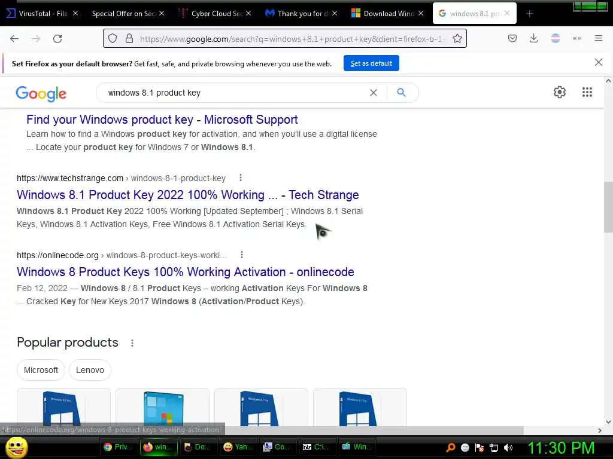Screen dimensions: 613x459
Task: Save page to Pocket
Action: point(512,38)
